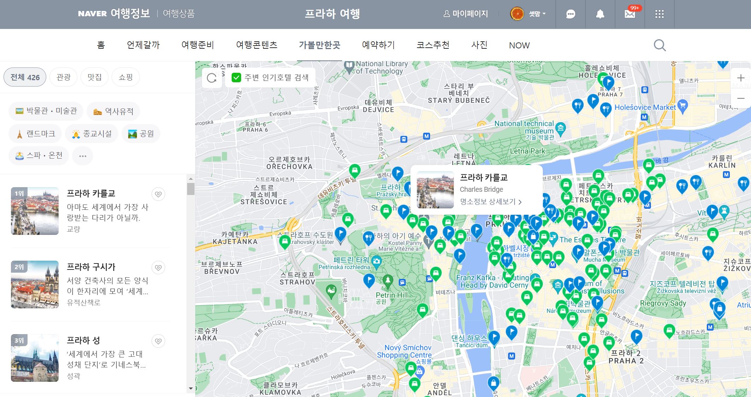Switch to the 코스추천 tab
Viewport: 751px width, 397px height.
pyautogui.click(x=433, y=45)
